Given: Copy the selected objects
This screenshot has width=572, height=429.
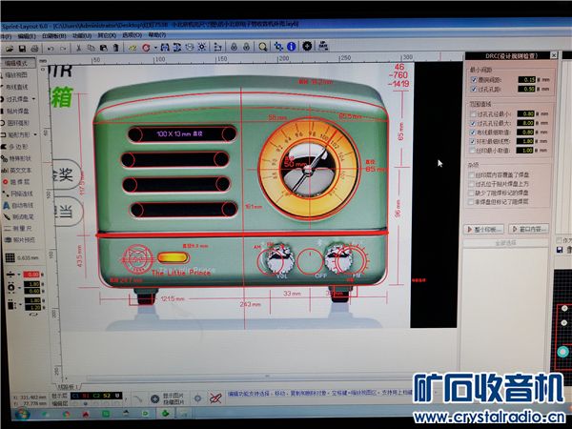Looking at the screenshot, I should coord(92,49).
